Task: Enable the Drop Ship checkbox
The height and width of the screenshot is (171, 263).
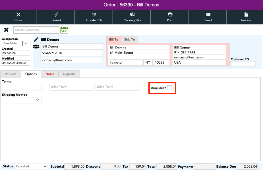Action: point(170,88)
